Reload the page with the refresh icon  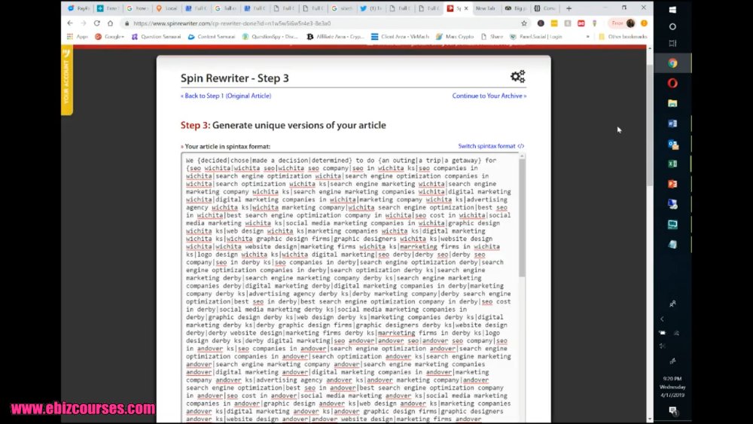click(97, 23)
